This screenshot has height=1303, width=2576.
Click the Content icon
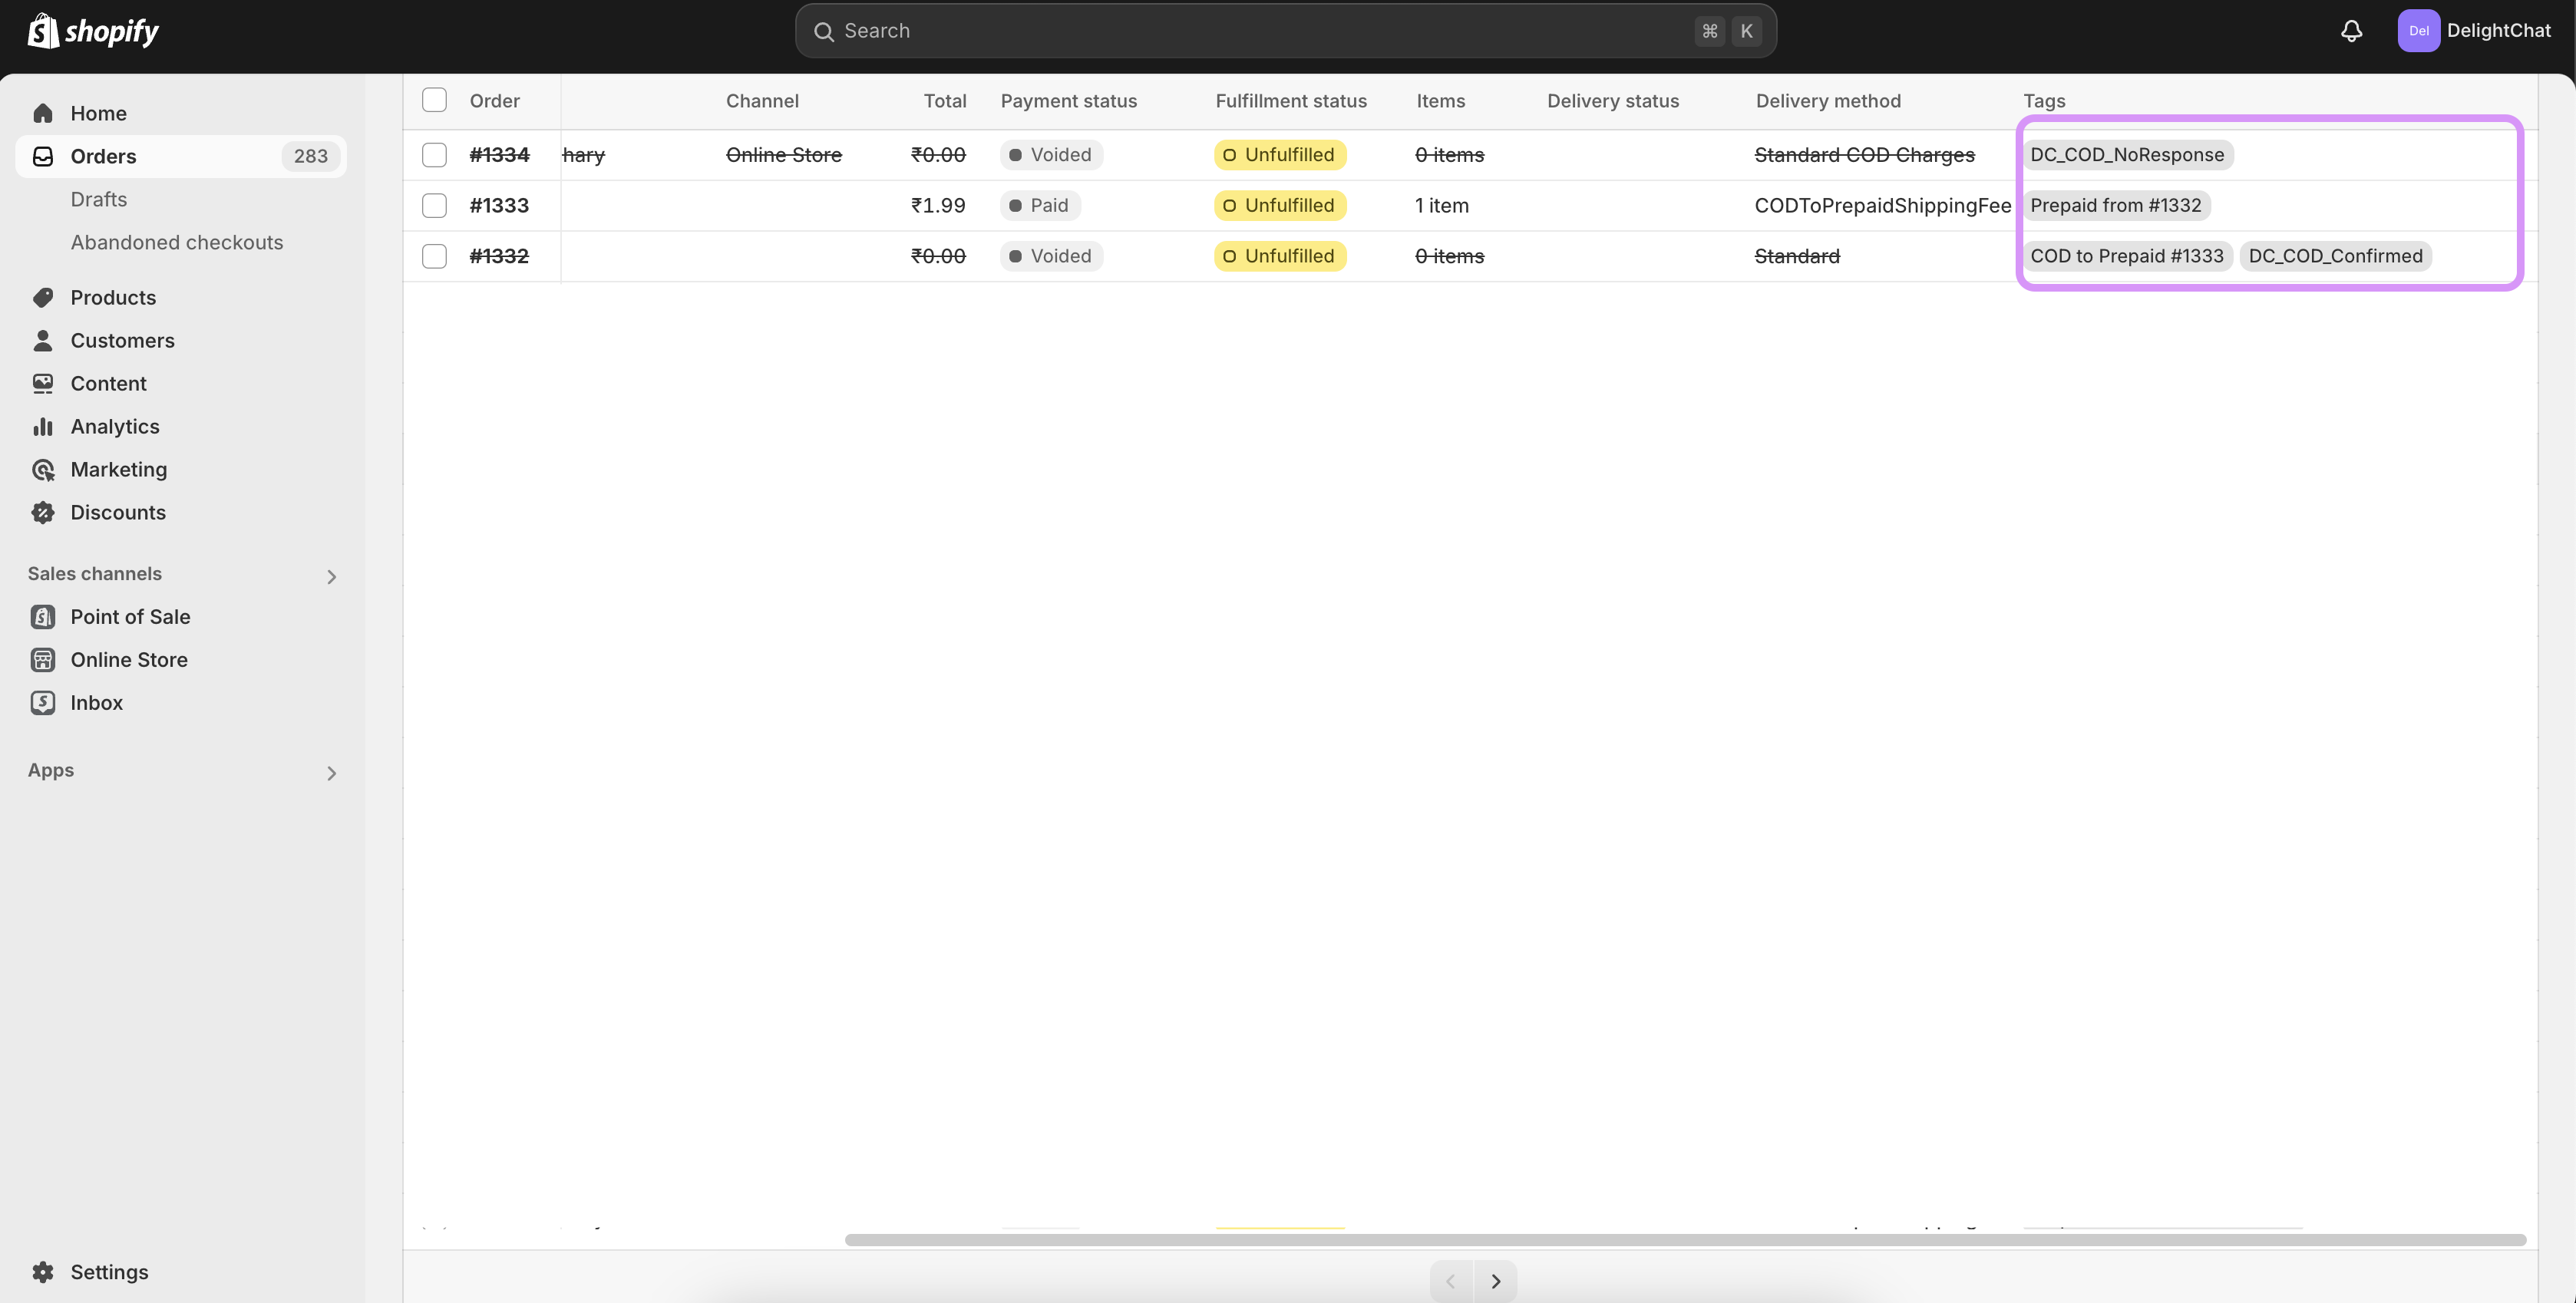point(43,383)
